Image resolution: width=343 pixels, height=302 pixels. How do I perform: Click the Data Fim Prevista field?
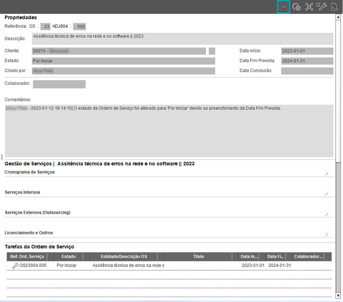click(307, 61)
